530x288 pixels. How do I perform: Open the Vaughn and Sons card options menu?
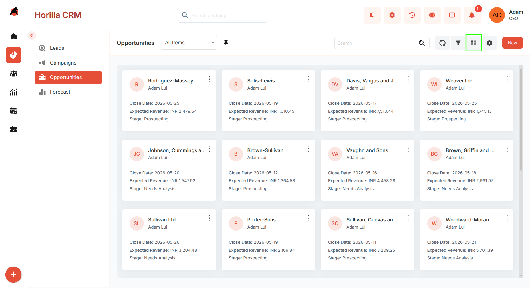click(x=408, y=149)
